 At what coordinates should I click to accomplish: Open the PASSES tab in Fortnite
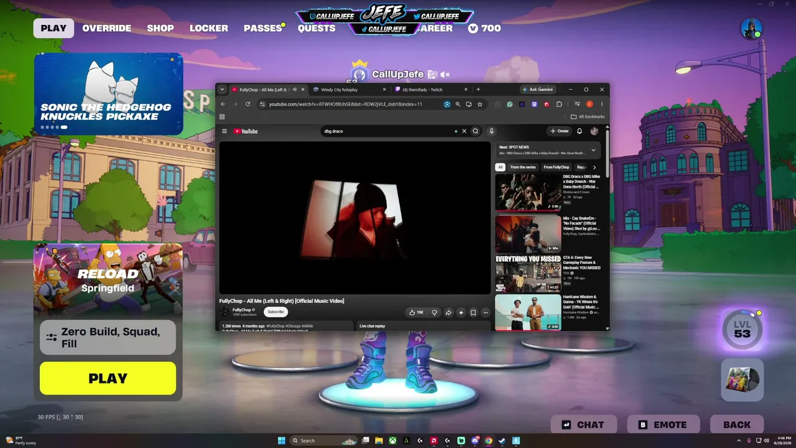263,28
